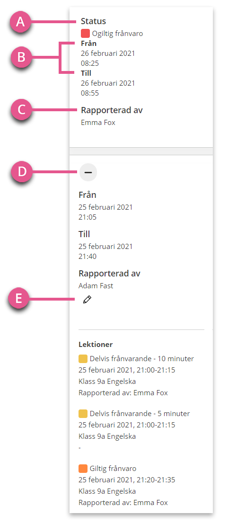Click the pink E callout marker
This screenshot has height=524, width=228.
tap(19, 298)
